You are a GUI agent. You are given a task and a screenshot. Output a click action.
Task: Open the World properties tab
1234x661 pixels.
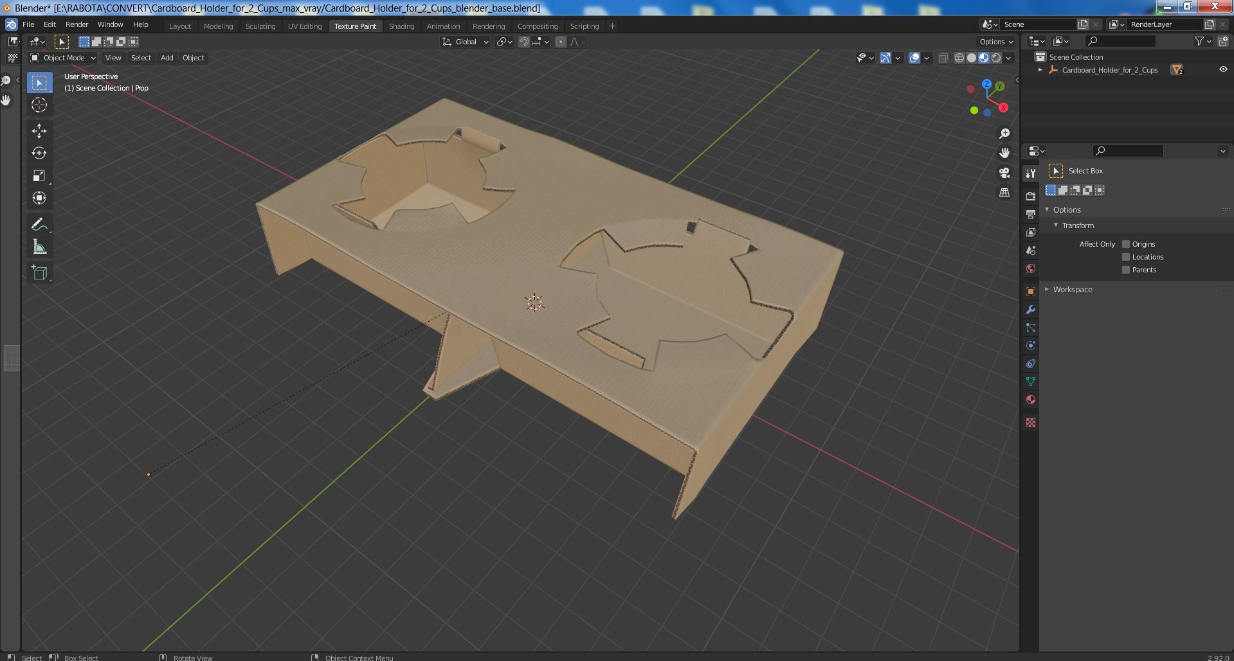coord(1031,269)
